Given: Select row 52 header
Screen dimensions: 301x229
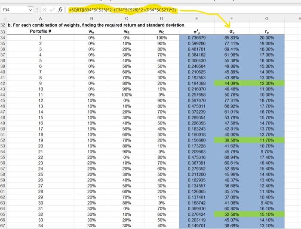Looking at the screenshot, I should coord(3,140).
